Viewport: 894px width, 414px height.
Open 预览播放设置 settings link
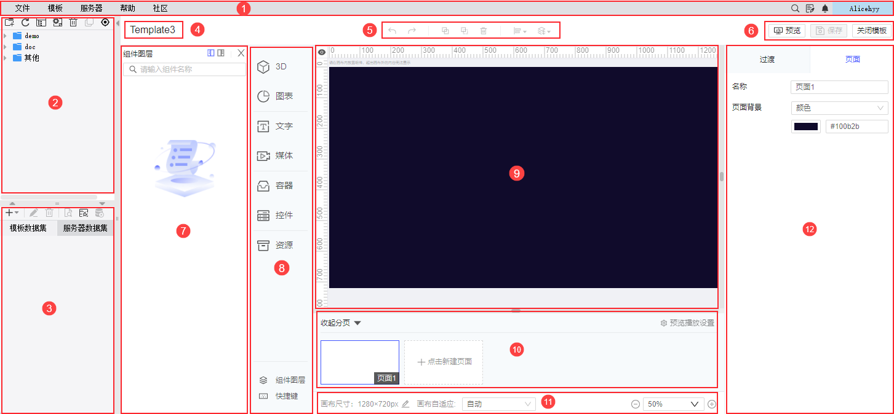687,322
